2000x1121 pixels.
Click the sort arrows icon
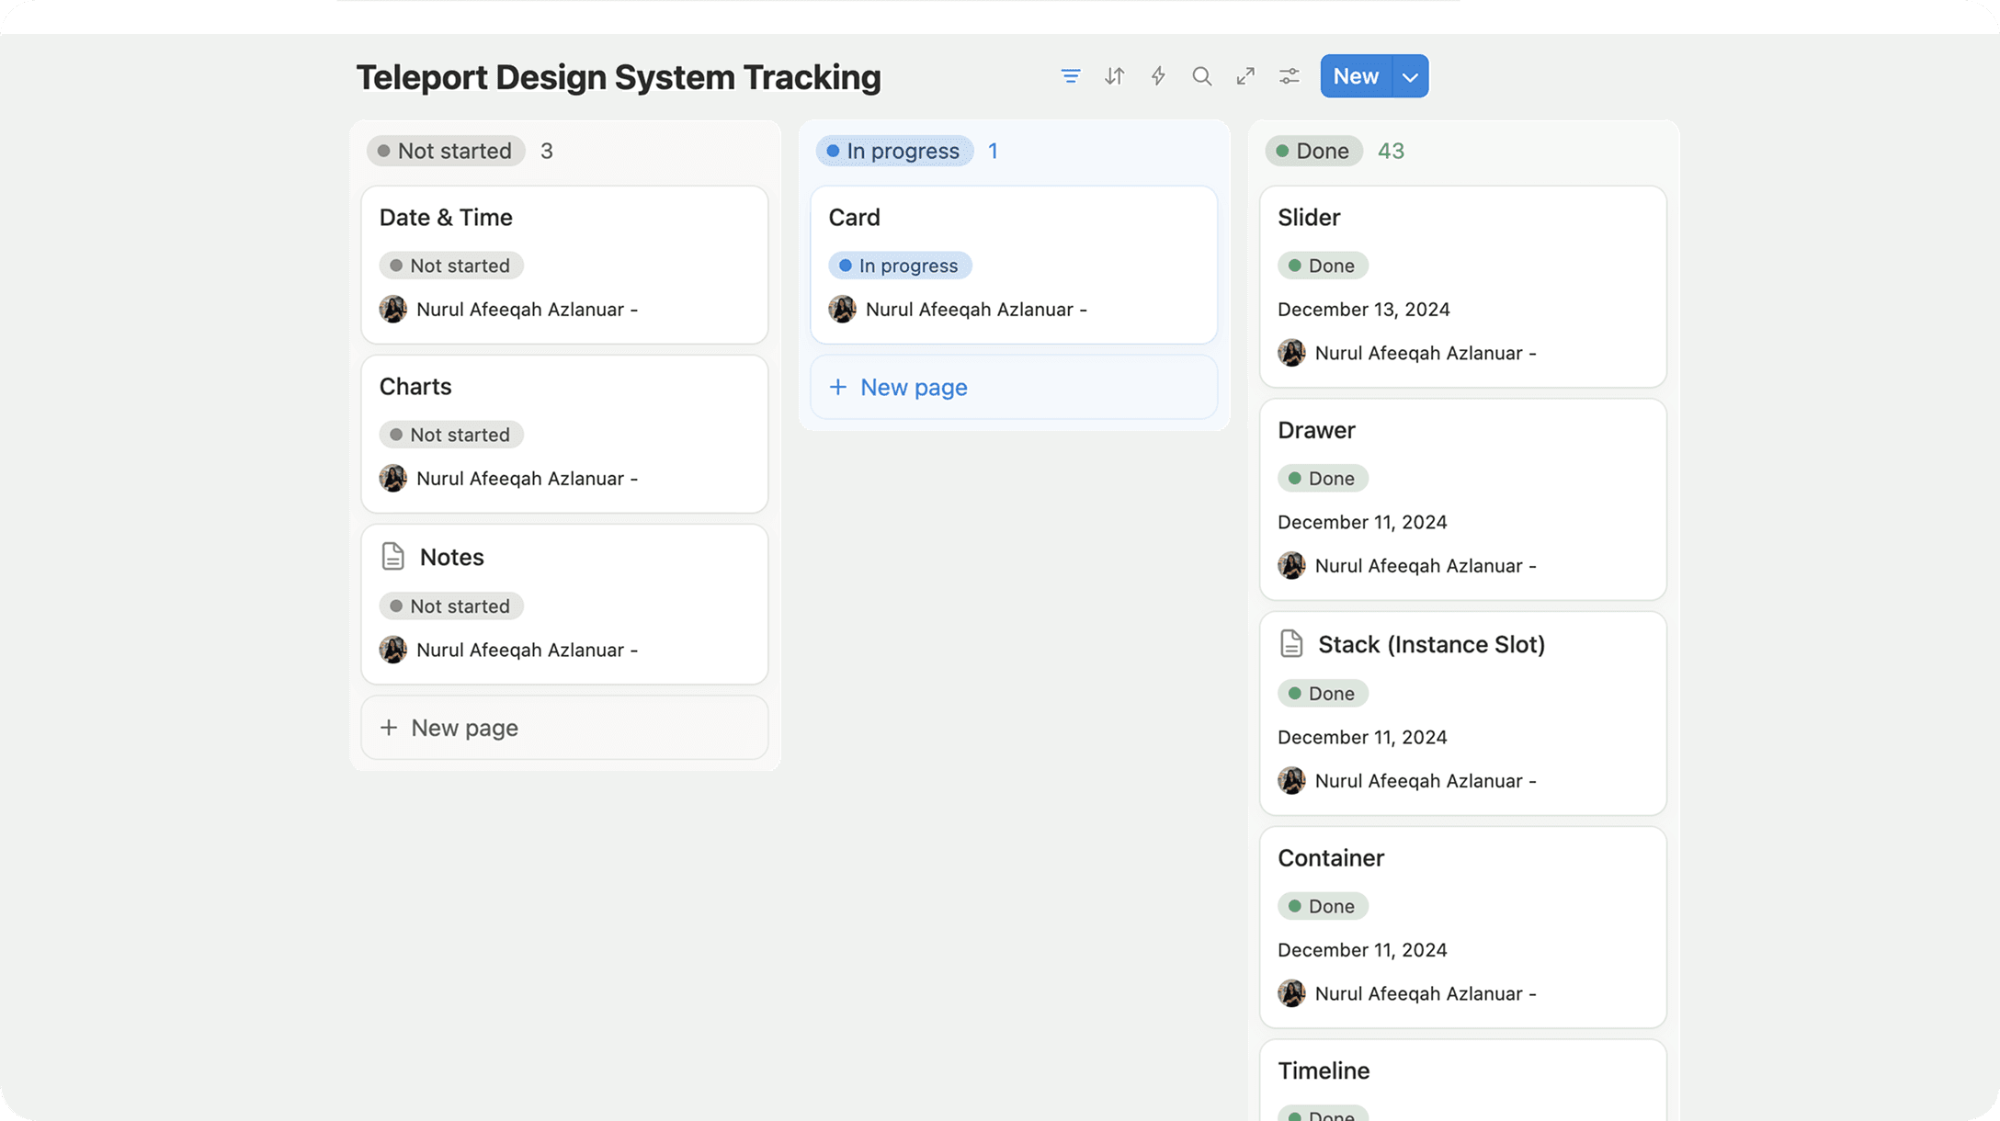click(1114, 76)
